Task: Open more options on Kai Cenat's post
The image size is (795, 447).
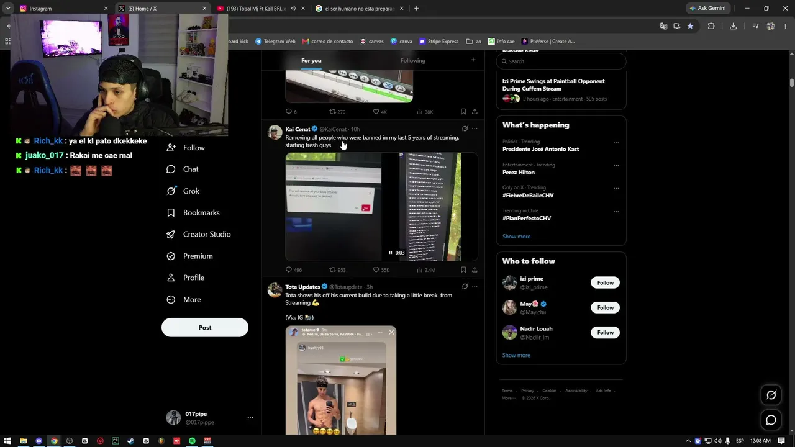Action: click(475, 129)
